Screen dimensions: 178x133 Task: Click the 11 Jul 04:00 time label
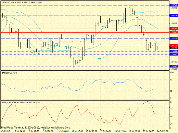(63, 131)
